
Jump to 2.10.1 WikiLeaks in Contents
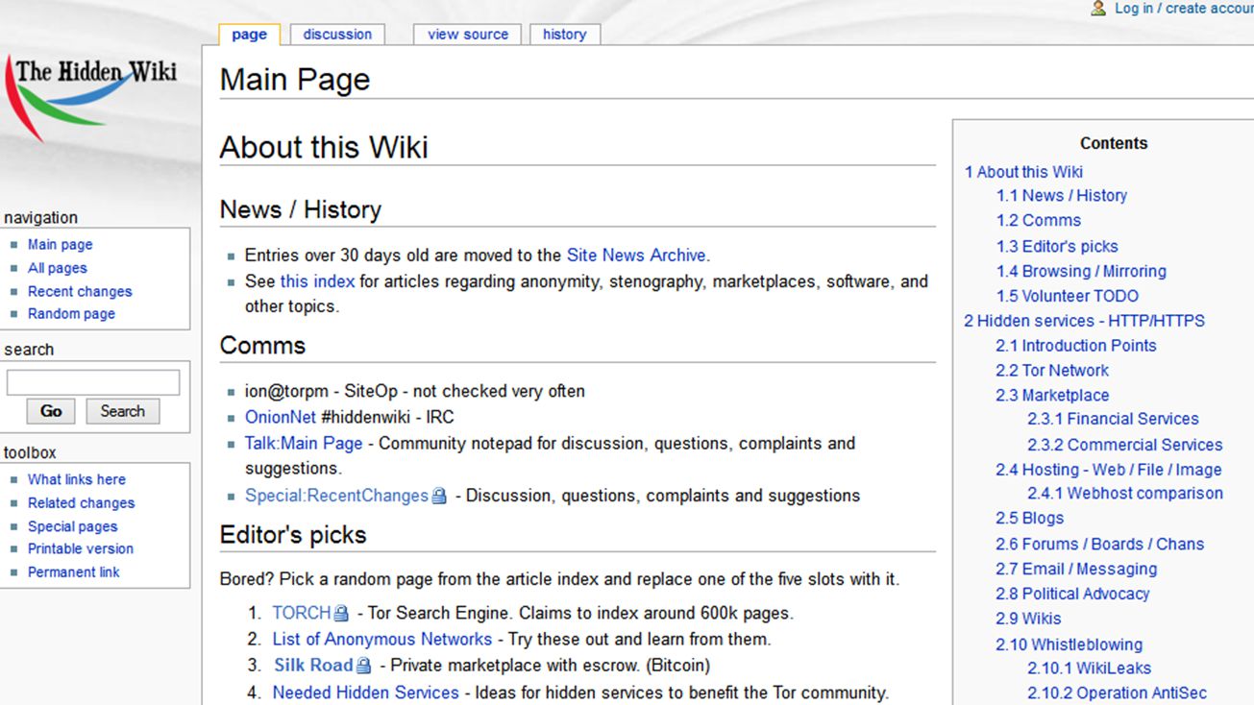(x=1089, y=669)
